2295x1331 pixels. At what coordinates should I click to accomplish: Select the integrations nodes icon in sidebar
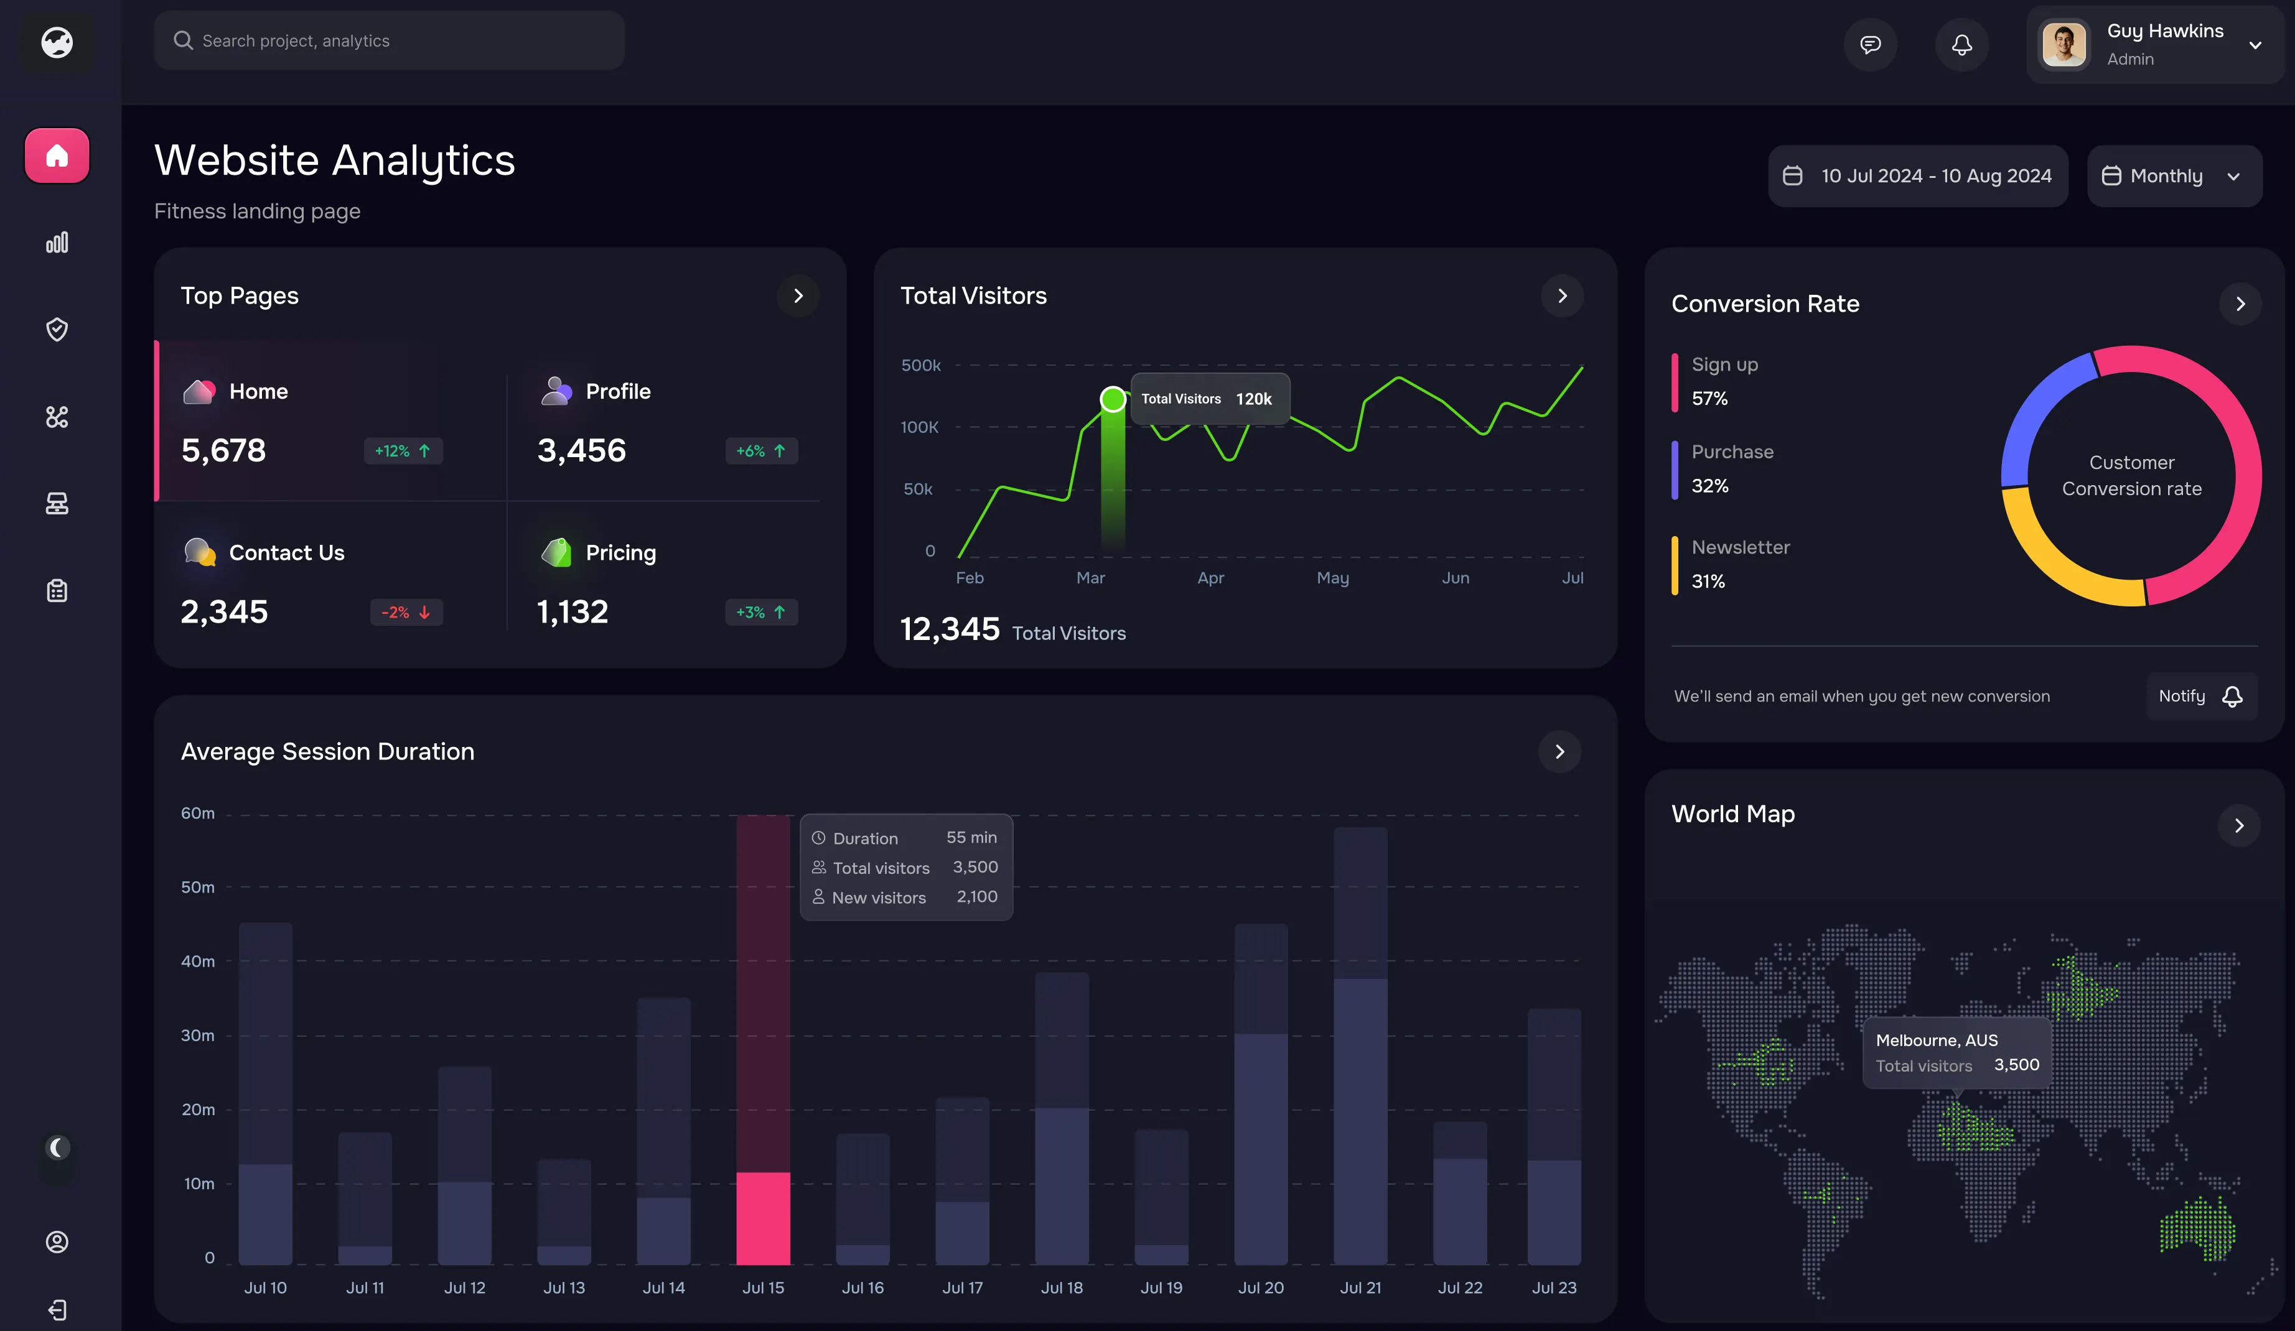pyautogui.click(x=57, y=417)
